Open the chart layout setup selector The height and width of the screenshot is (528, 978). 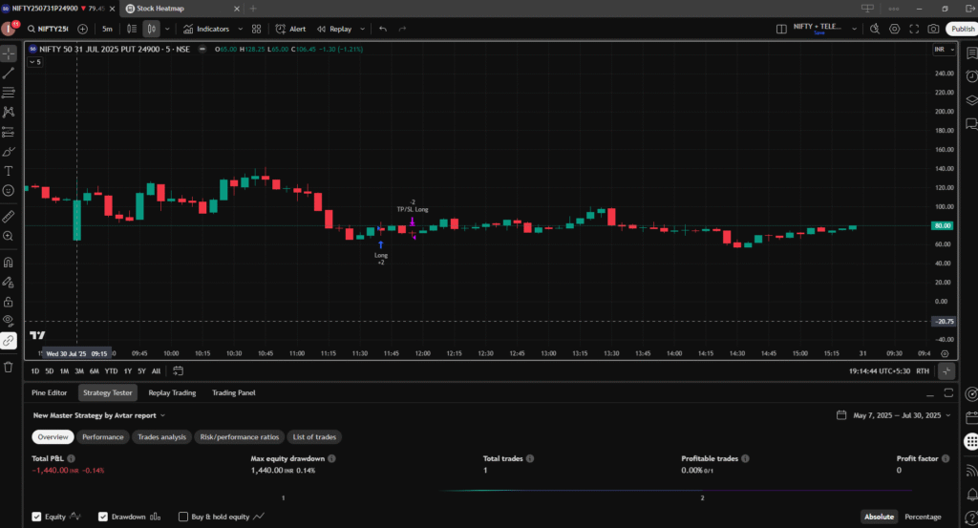tap(781, 29)
